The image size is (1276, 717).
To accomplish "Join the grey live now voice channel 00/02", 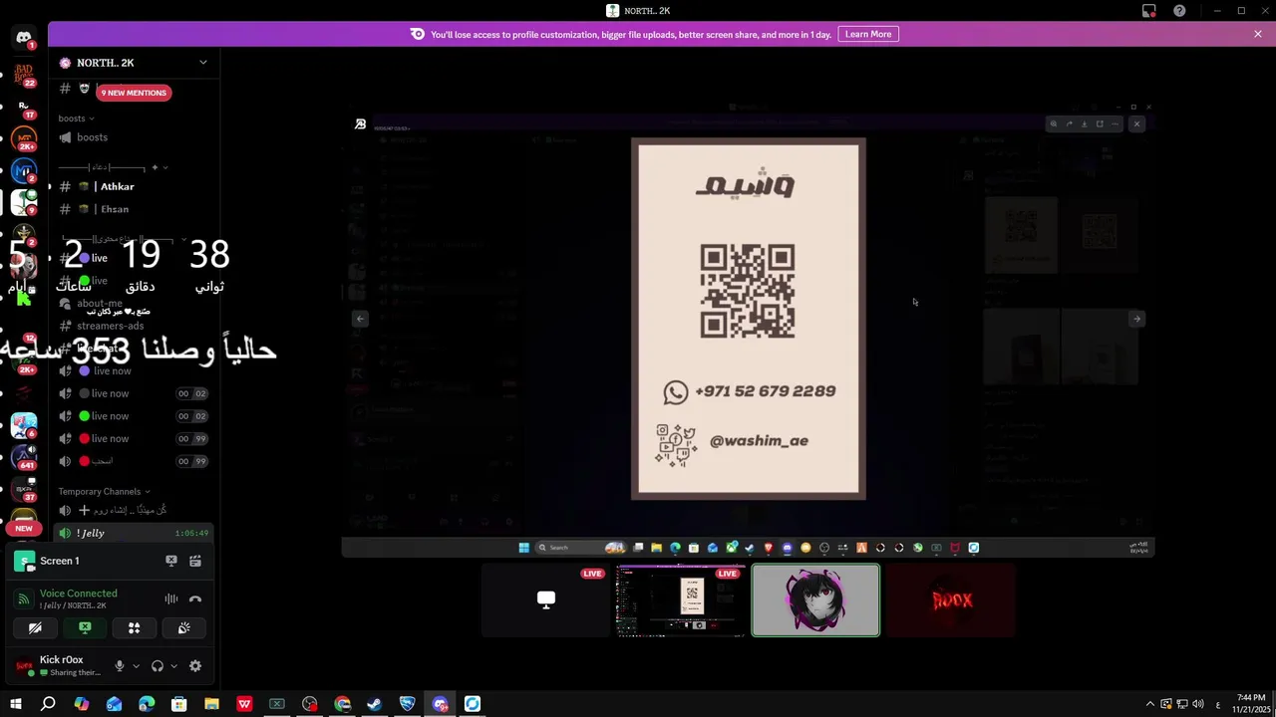I will coord(135,393).
